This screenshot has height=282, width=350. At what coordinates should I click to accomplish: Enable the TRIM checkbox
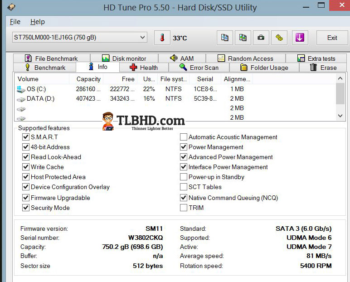click(x=184, y=208)
